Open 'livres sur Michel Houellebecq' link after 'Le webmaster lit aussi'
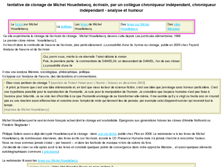This screenshot has width=223, height=167. [x=58, y=161]
